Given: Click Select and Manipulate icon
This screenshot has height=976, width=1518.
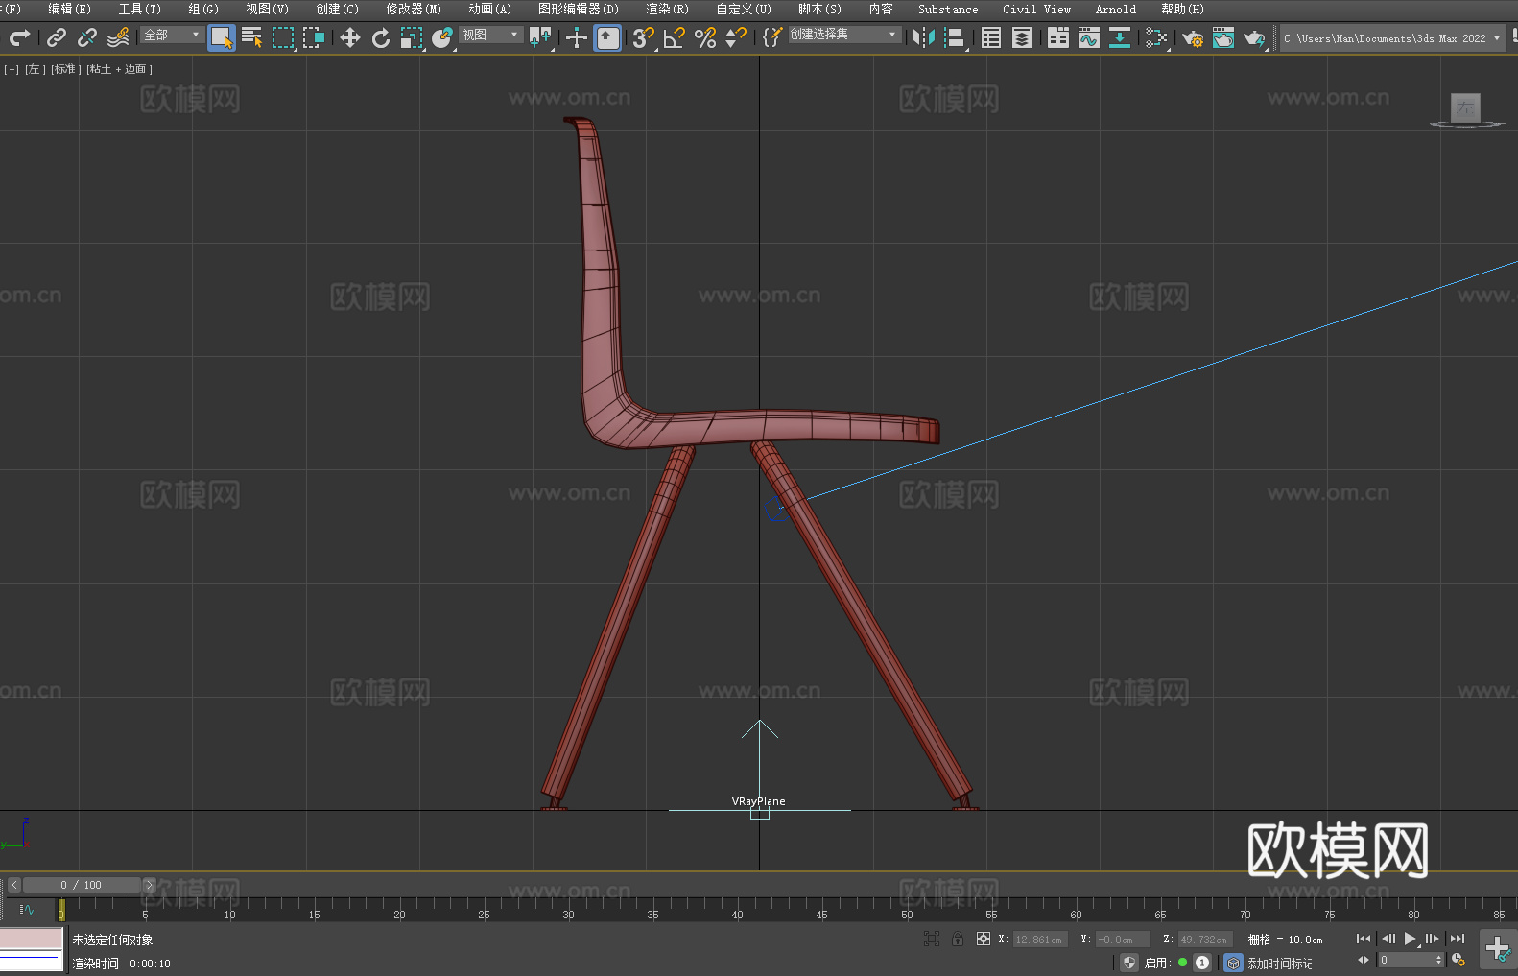Looking at the screenshot, I should (577, 37).
